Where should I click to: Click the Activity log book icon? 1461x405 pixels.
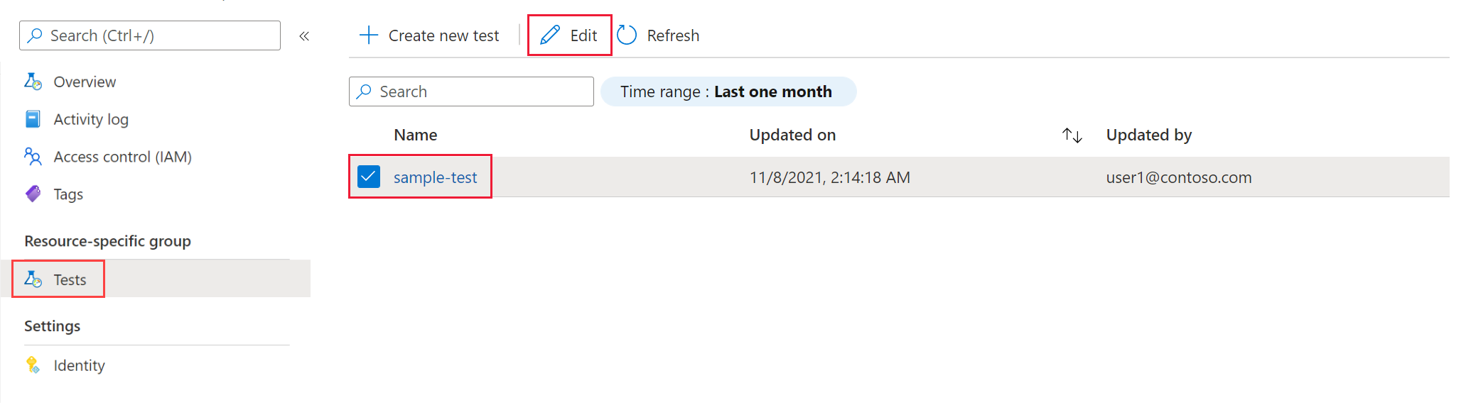(x=33, y=119)
